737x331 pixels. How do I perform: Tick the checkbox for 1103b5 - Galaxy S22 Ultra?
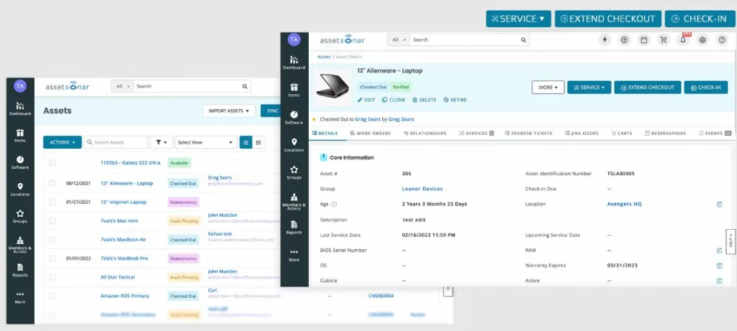[x=52, y=163]
